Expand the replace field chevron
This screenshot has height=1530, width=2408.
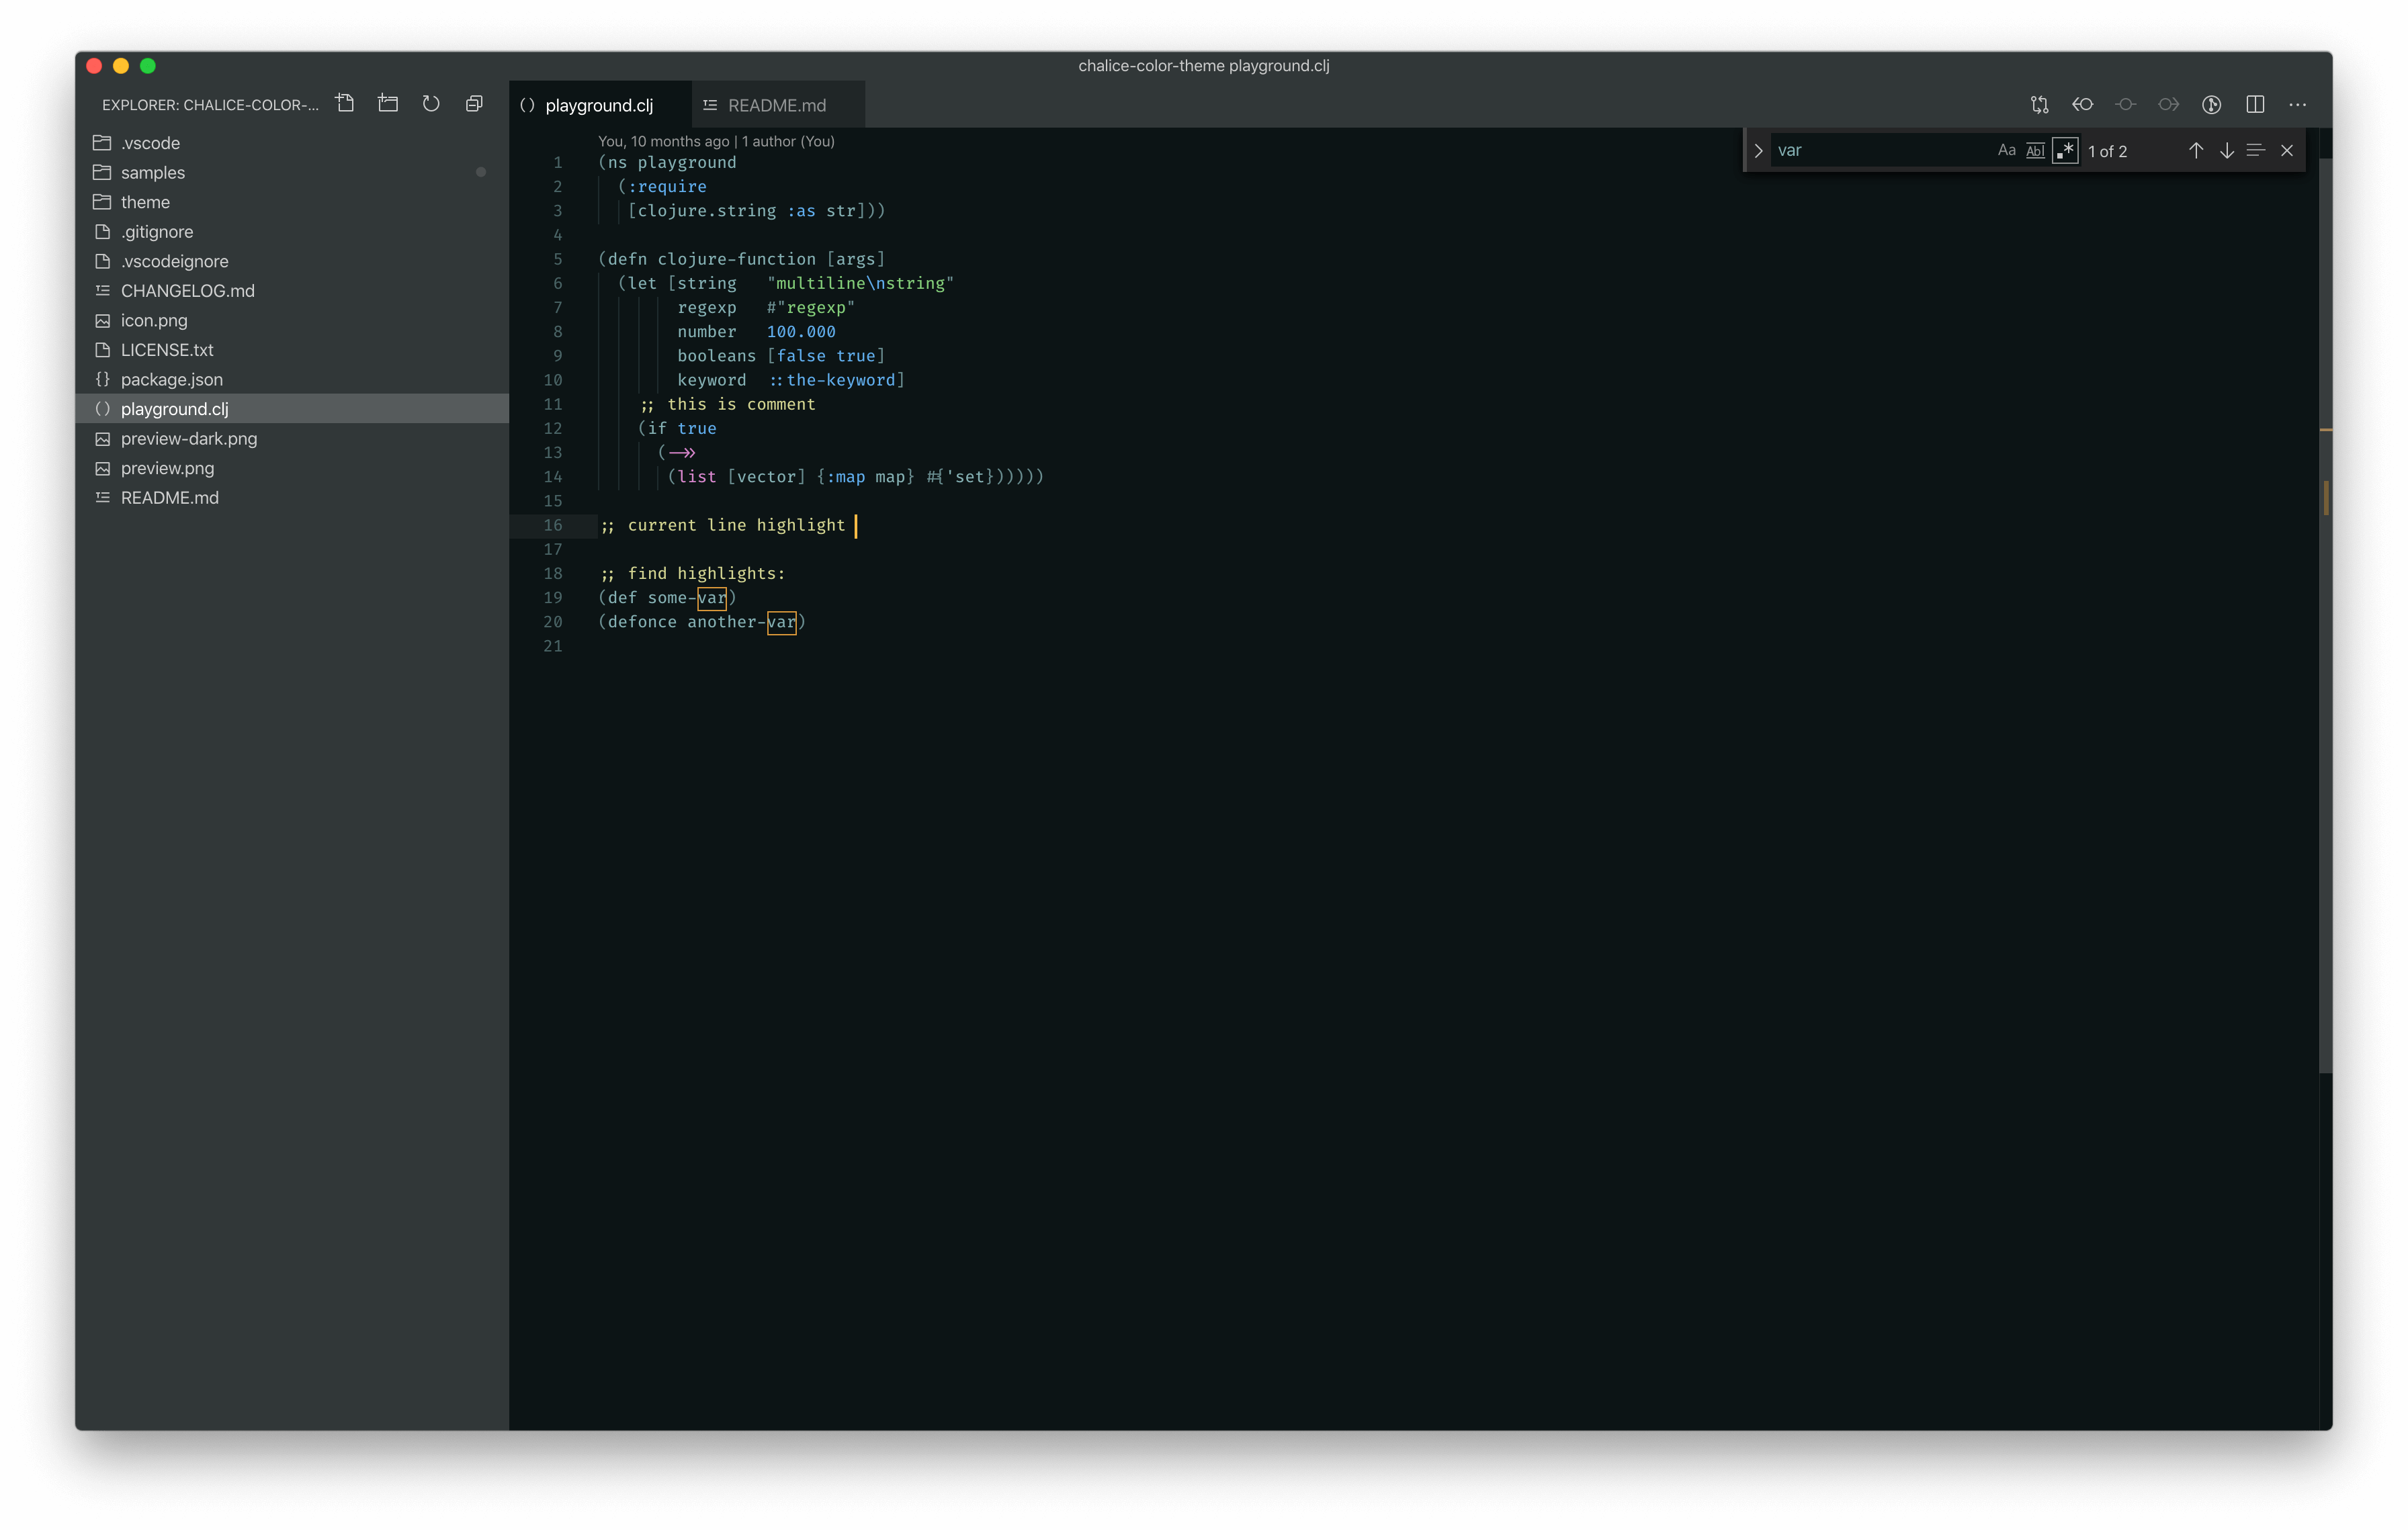[1758, 151]
